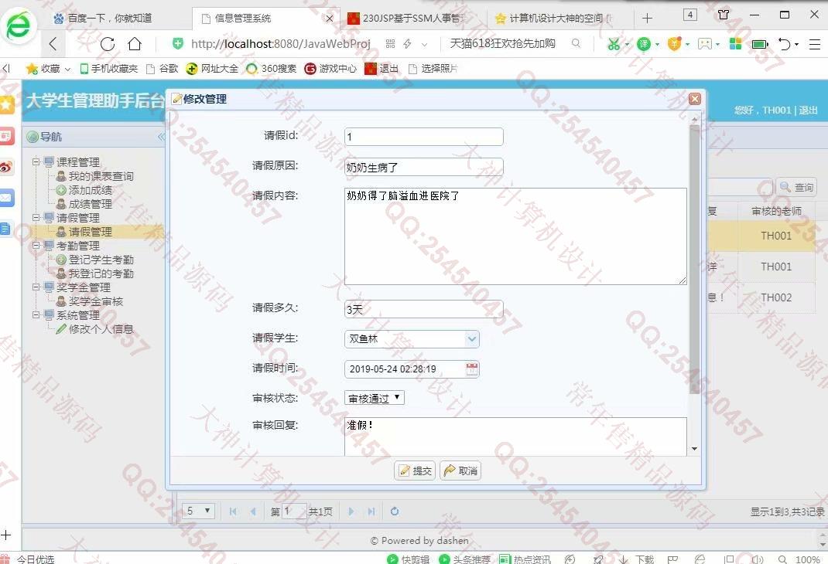The image size is (828, 564).
Task: Click 提交 button in dialog
Action: pyautogui.click(x=415, y=471)
